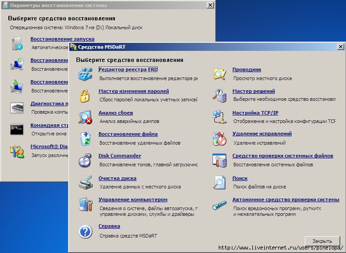Screen dimensions: 346x253
Task: Close Параметры восстановления системы window
Action: coord(210,5)
